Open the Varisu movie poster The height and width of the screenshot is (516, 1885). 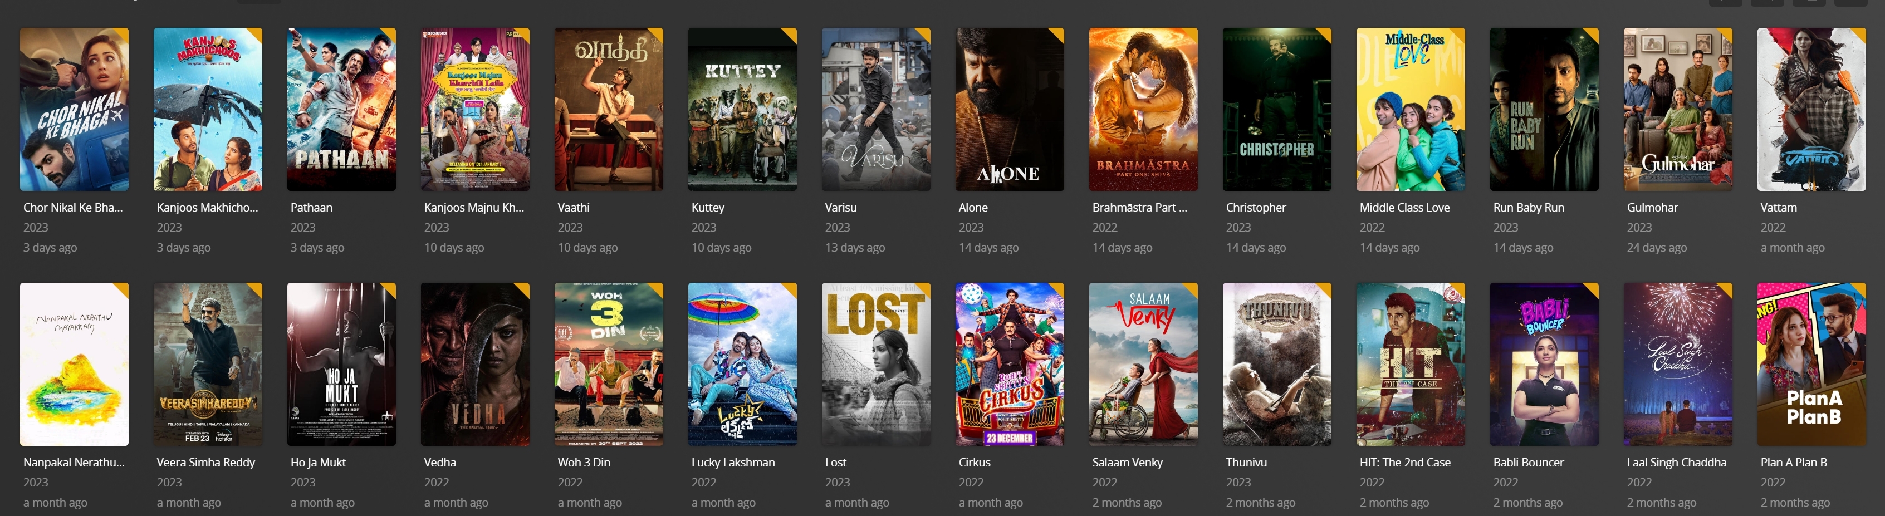(x=876, y=110)
